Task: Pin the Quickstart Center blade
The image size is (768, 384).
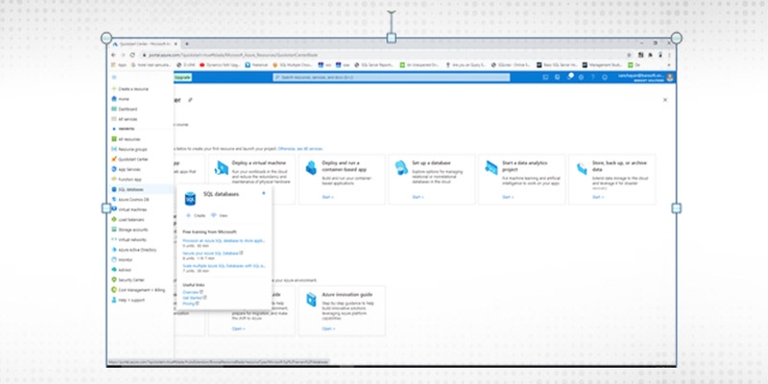Action: (190, 100)
